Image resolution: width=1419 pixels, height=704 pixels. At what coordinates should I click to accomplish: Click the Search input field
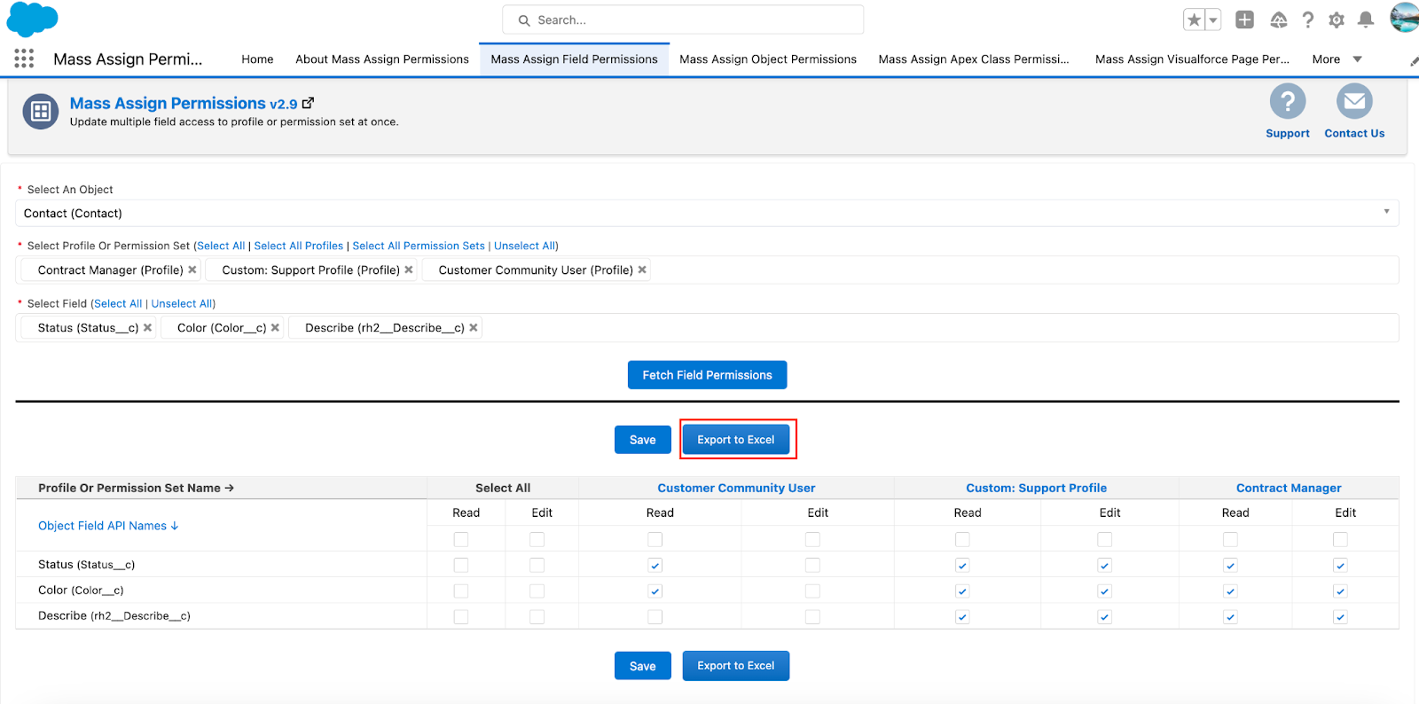pos(683,20)
